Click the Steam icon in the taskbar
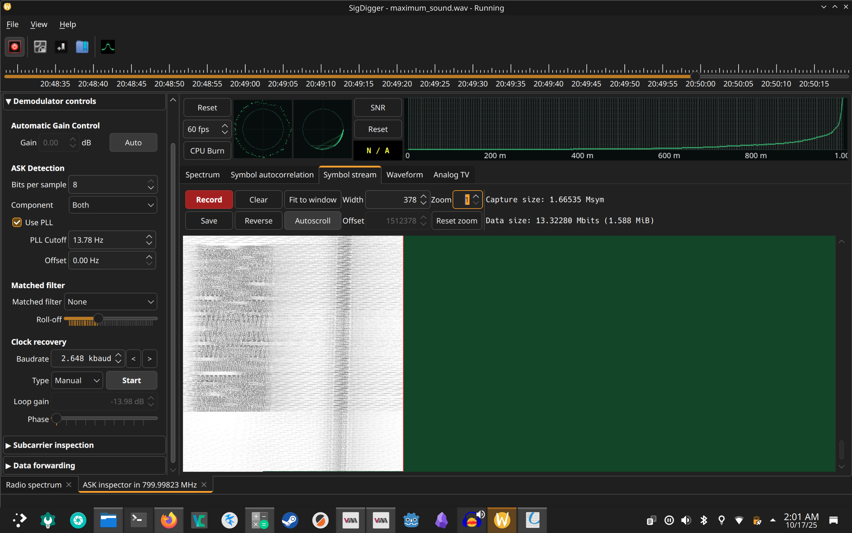Screen dimensions: 852x533 pos(290,520)
